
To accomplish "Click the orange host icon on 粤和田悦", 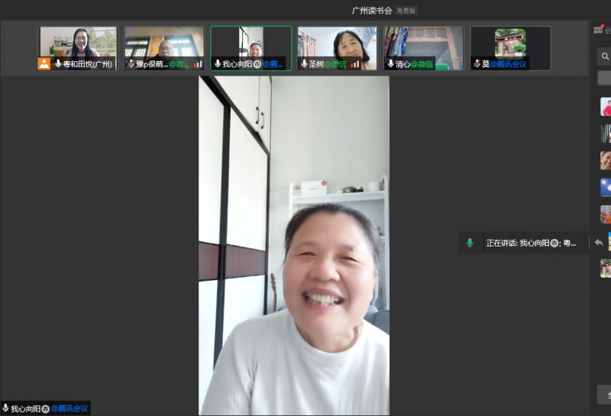I will 44,64.
